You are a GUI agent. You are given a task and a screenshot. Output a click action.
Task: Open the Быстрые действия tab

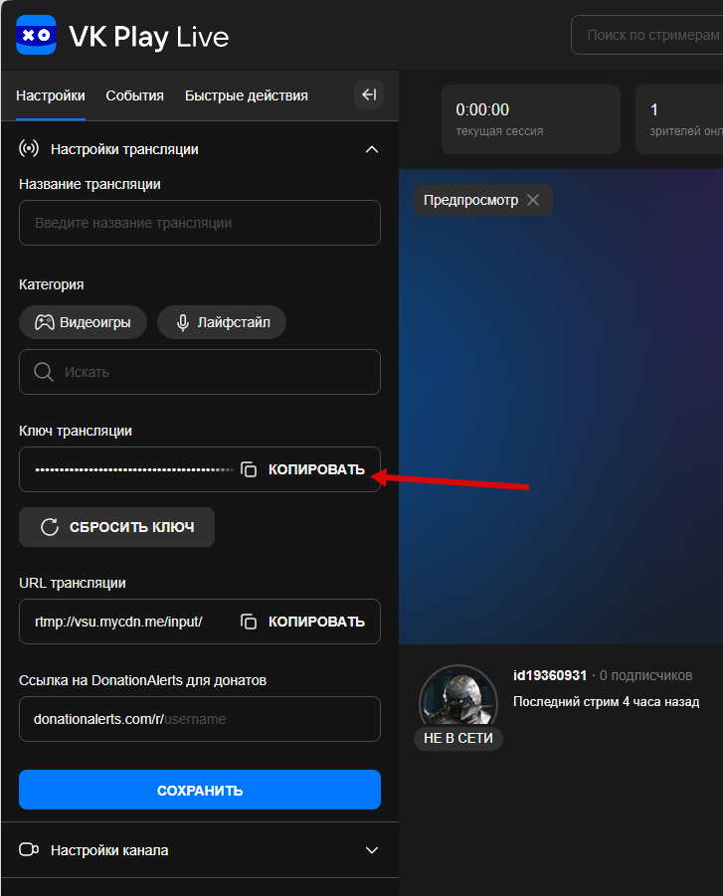pos(247,95)
